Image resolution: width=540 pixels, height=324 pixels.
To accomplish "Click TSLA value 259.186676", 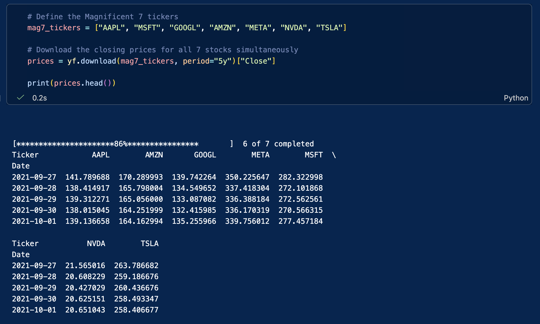I will 136,277.
